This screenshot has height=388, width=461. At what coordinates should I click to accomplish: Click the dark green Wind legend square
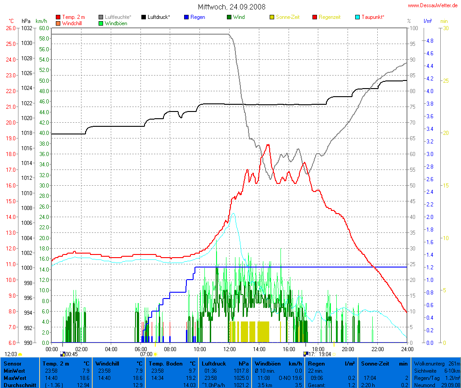pyautogui.click(x=230, y=17)
